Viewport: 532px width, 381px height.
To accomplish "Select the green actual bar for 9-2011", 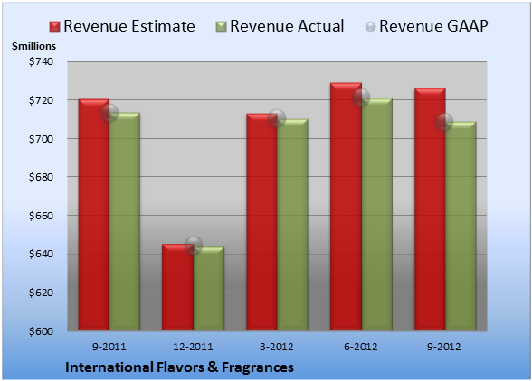I will click(125, 221).
